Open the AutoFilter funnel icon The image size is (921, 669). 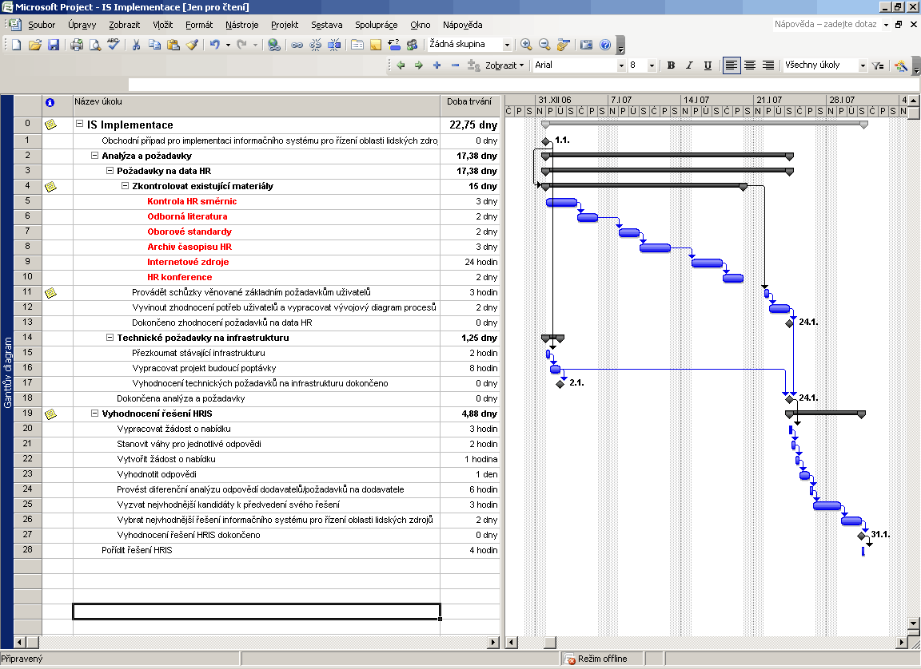[x=878, y=65]
